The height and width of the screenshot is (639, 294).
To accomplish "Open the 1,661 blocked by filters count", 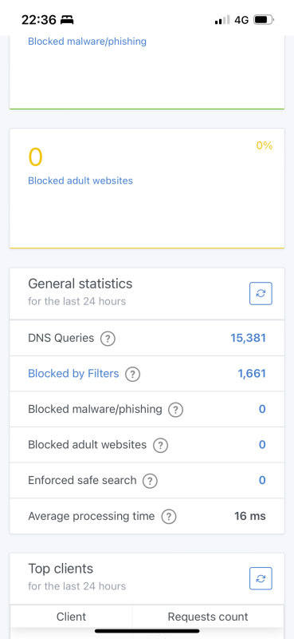I will (x=252, y=373).
